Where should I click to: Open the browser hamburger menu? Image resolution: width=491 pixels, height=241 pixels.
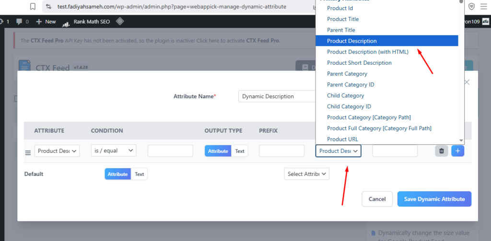coord(483,6)
